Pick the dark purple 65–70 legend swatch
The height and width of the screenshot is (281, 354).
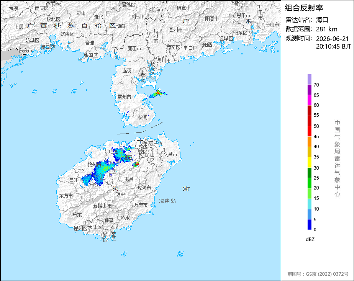click(x=310, y=90)
